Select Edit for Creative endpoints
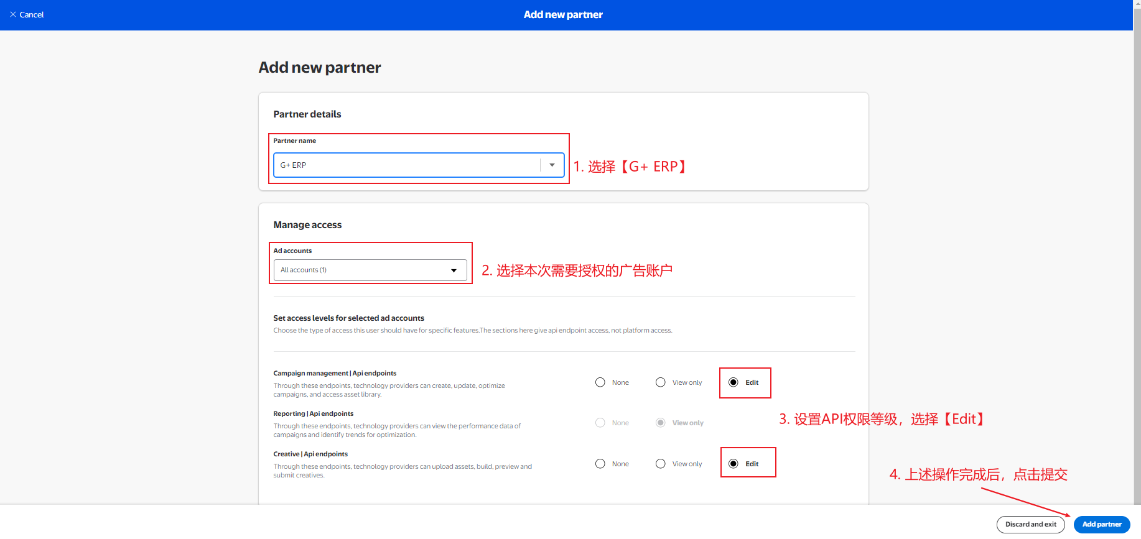1141x539 pixels. (733, 464)
